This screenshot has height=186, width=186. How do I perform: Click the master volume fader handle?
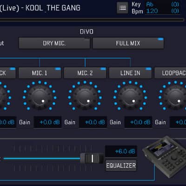92,158
